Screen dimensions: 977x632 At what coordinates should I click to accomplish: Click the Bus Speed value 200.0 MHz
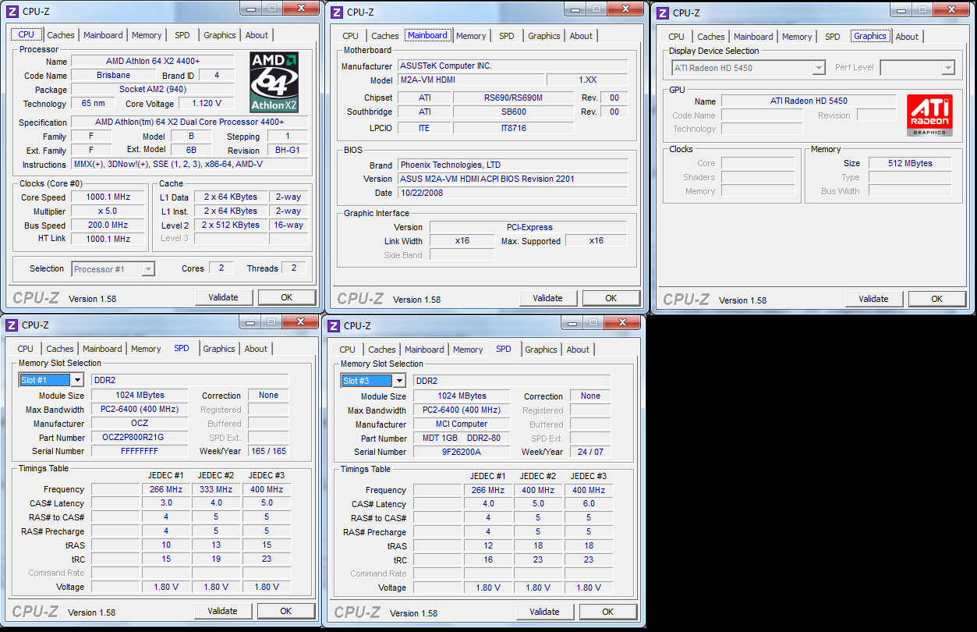[108, 225]
